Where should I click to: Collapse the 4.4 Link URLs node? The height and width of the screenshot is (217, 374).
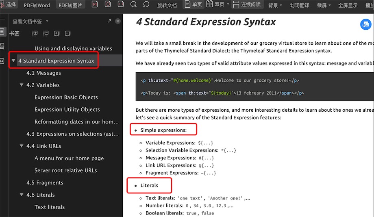(22, 146)
